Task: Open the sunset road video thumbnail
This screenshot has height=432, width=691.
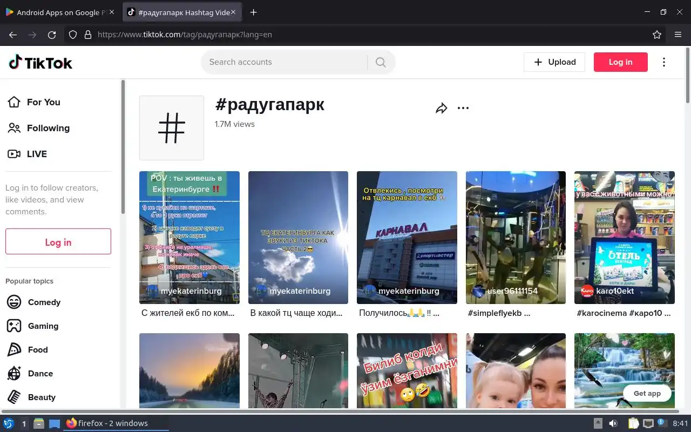Action: tap(189, 370)
